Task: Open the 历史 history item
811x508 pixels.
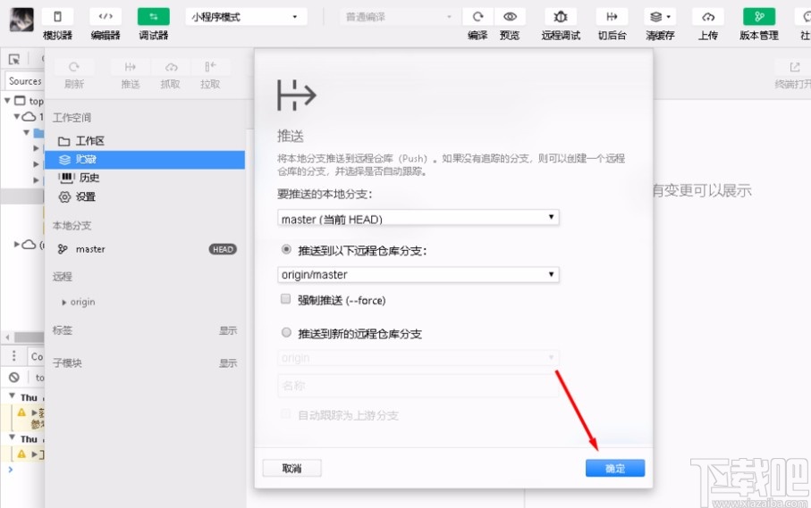Action: pos(145,178)
